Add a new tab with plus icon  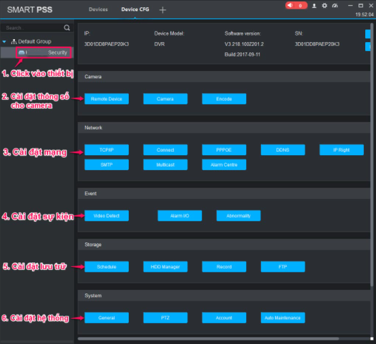click(x=162, y=10)
